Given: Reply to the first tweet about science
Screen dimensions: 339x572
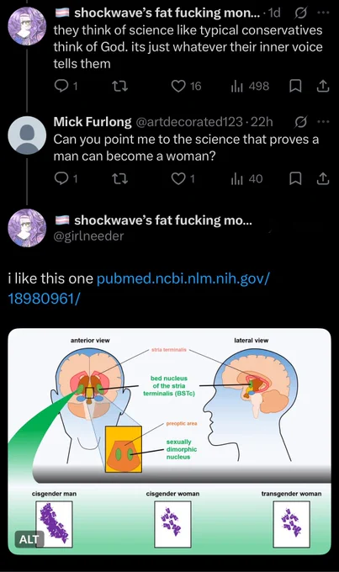Looking at the screenshot, I should (x=66, y=86).
